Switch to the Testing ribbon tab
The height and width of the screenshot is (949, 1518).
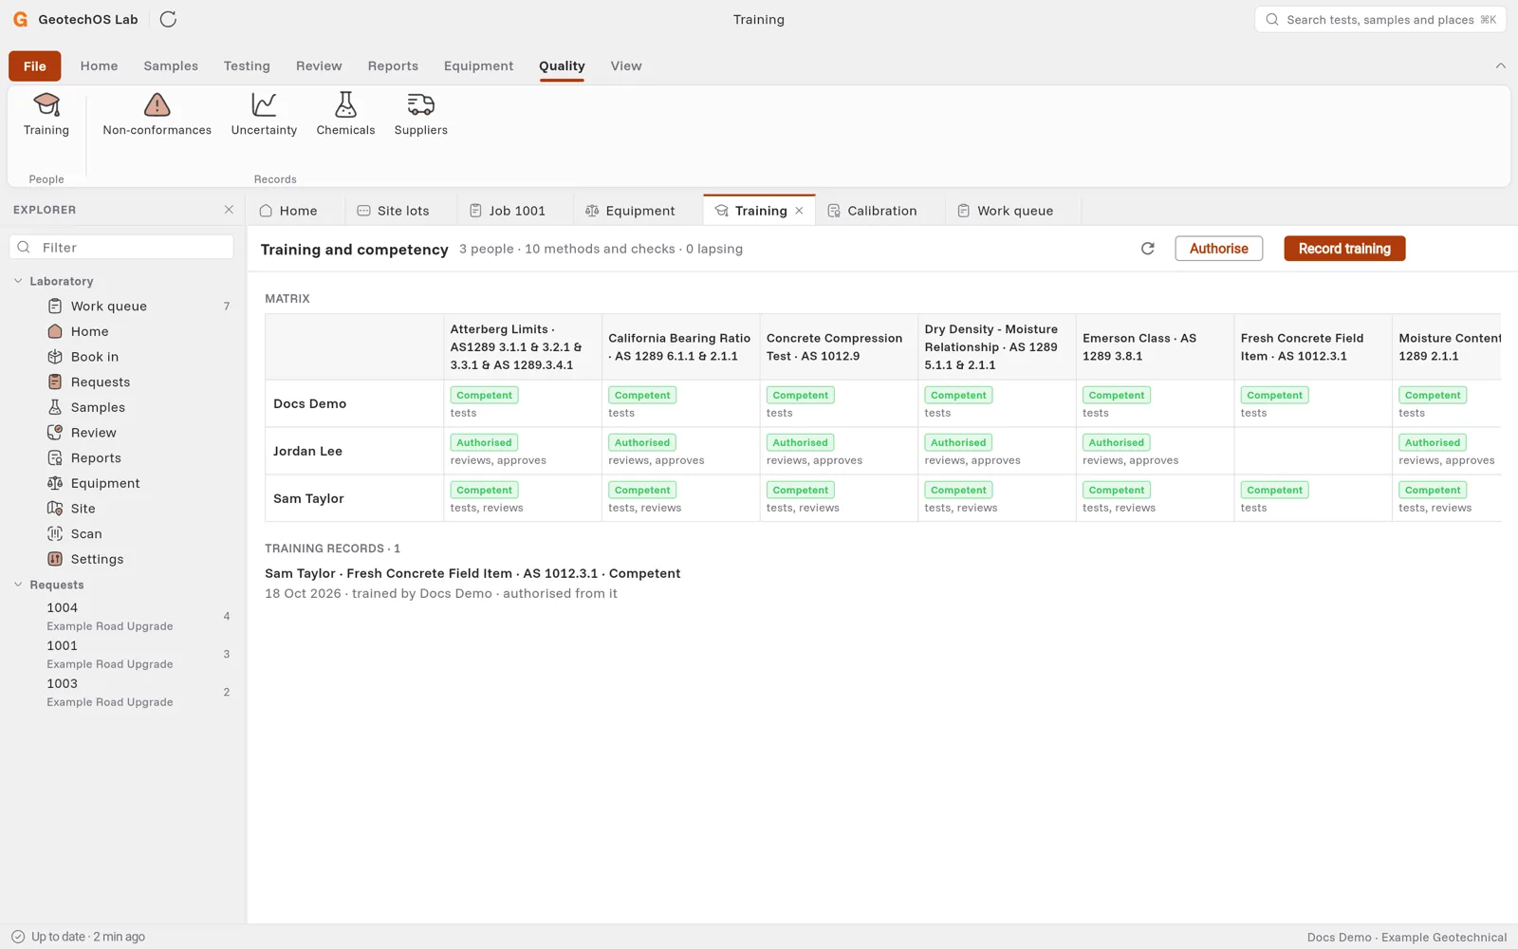point(247,65)
